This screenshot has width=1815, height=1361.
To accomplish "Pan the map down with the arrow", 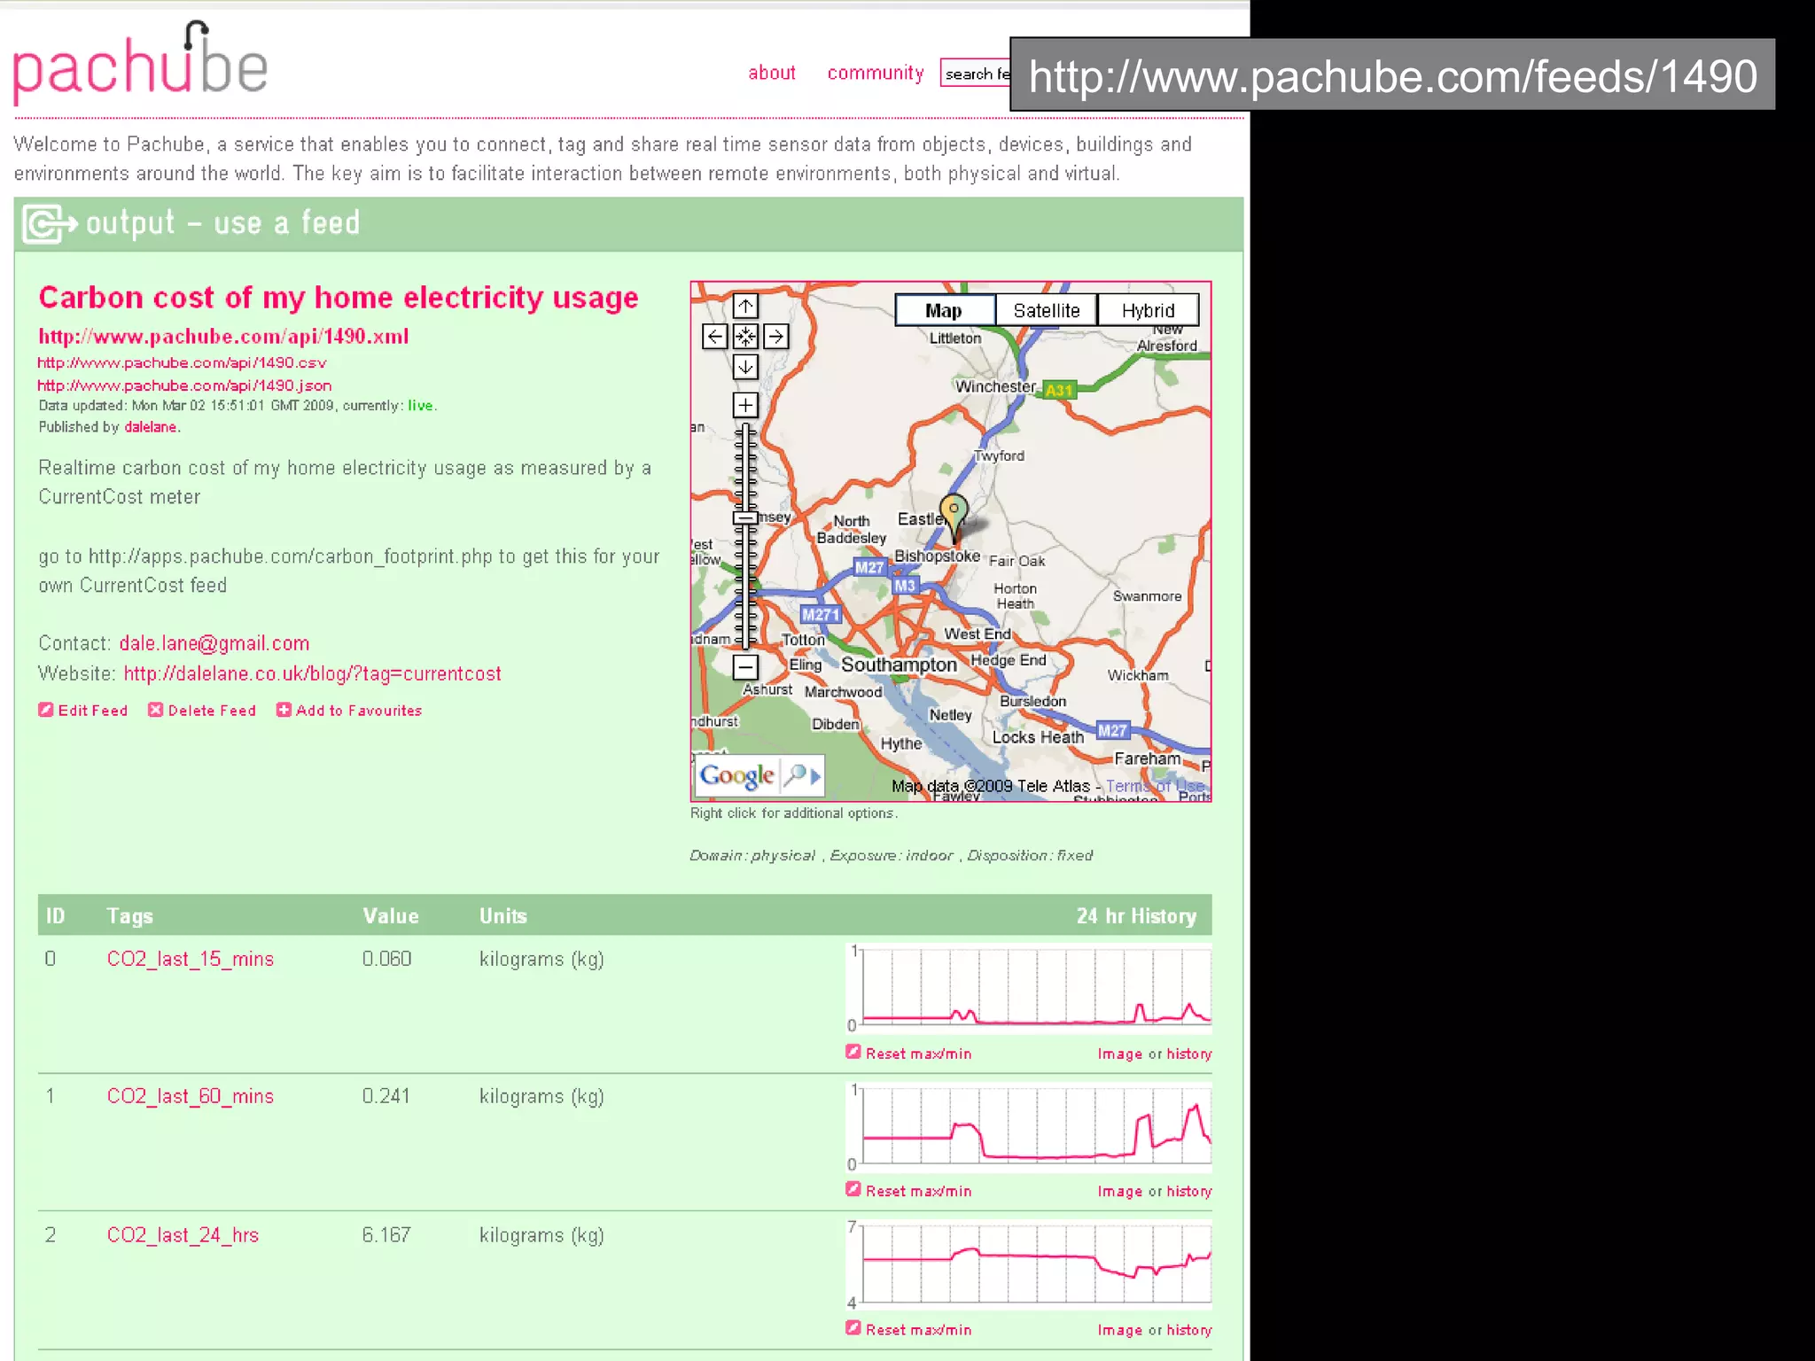I will (745, 367).
